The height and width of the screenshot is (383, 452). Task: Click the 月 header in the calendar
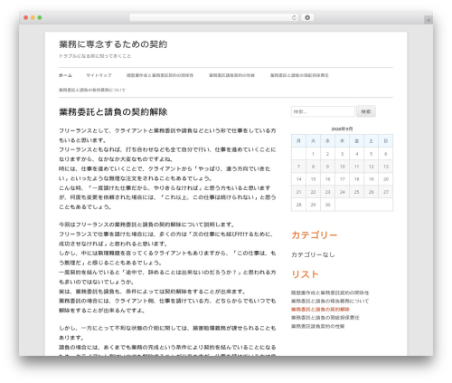pos(298,141)
